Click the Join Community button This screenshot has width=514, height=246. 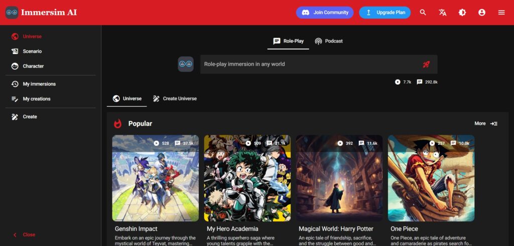(x=325, y=13)
